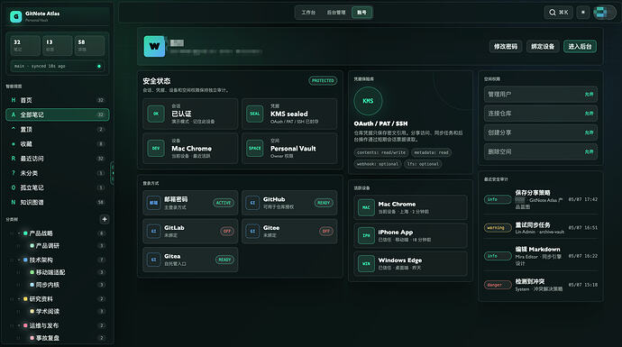Viewport: 622px width, 347px height.
Task: Collapse the 运维与发布 category
Action: tap(19, 325)
